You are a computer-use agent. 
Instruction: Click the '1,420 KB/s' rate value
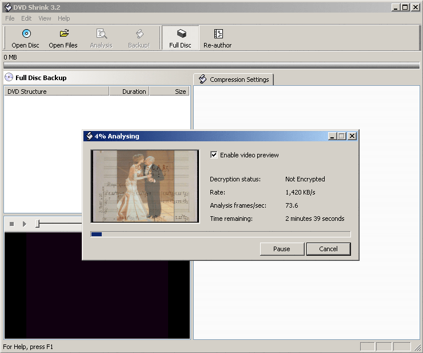pos(300,192)
